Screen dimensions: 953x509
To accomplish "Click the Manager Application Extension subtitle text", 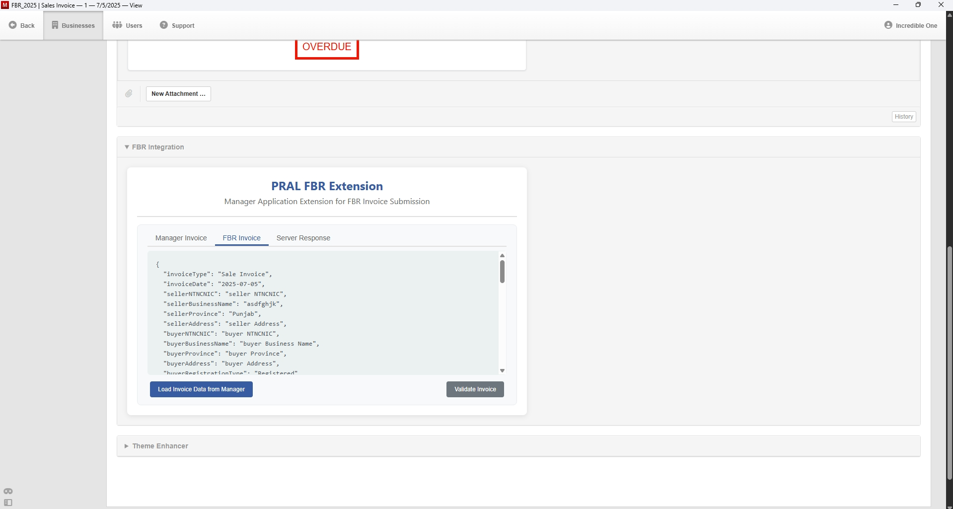I will tap(327, 202).
